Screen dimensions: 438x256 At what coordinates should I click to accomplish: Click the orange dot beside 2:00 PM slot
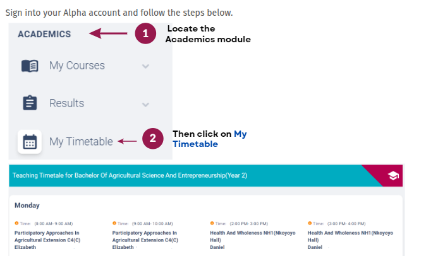[212, 223]
